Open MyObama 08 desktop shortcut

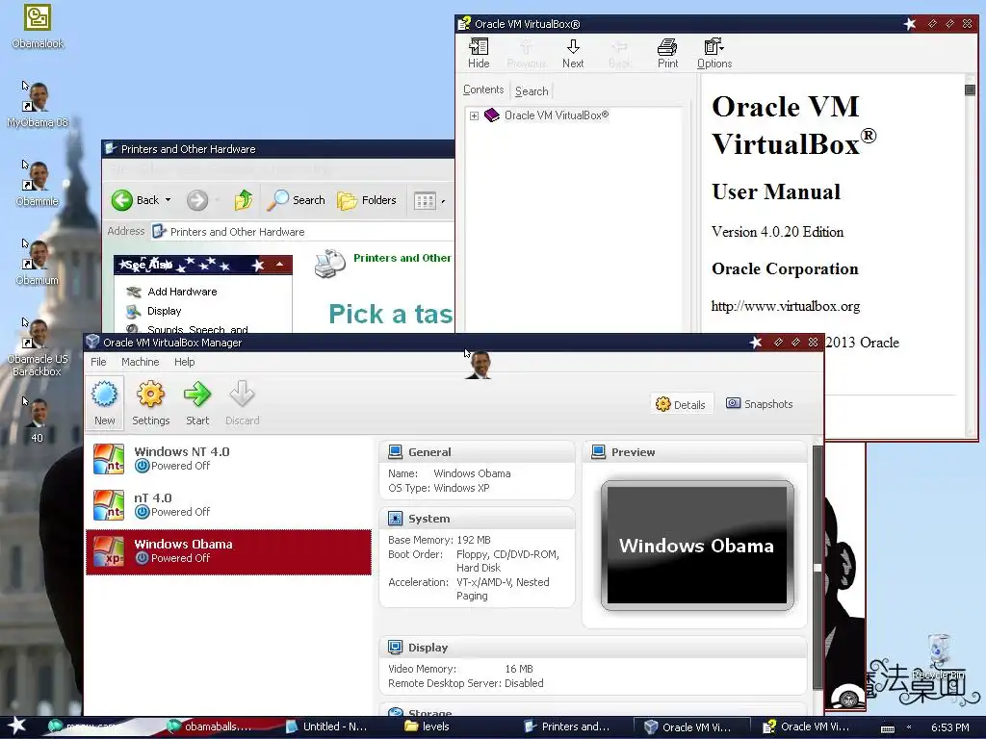(38, 104)
